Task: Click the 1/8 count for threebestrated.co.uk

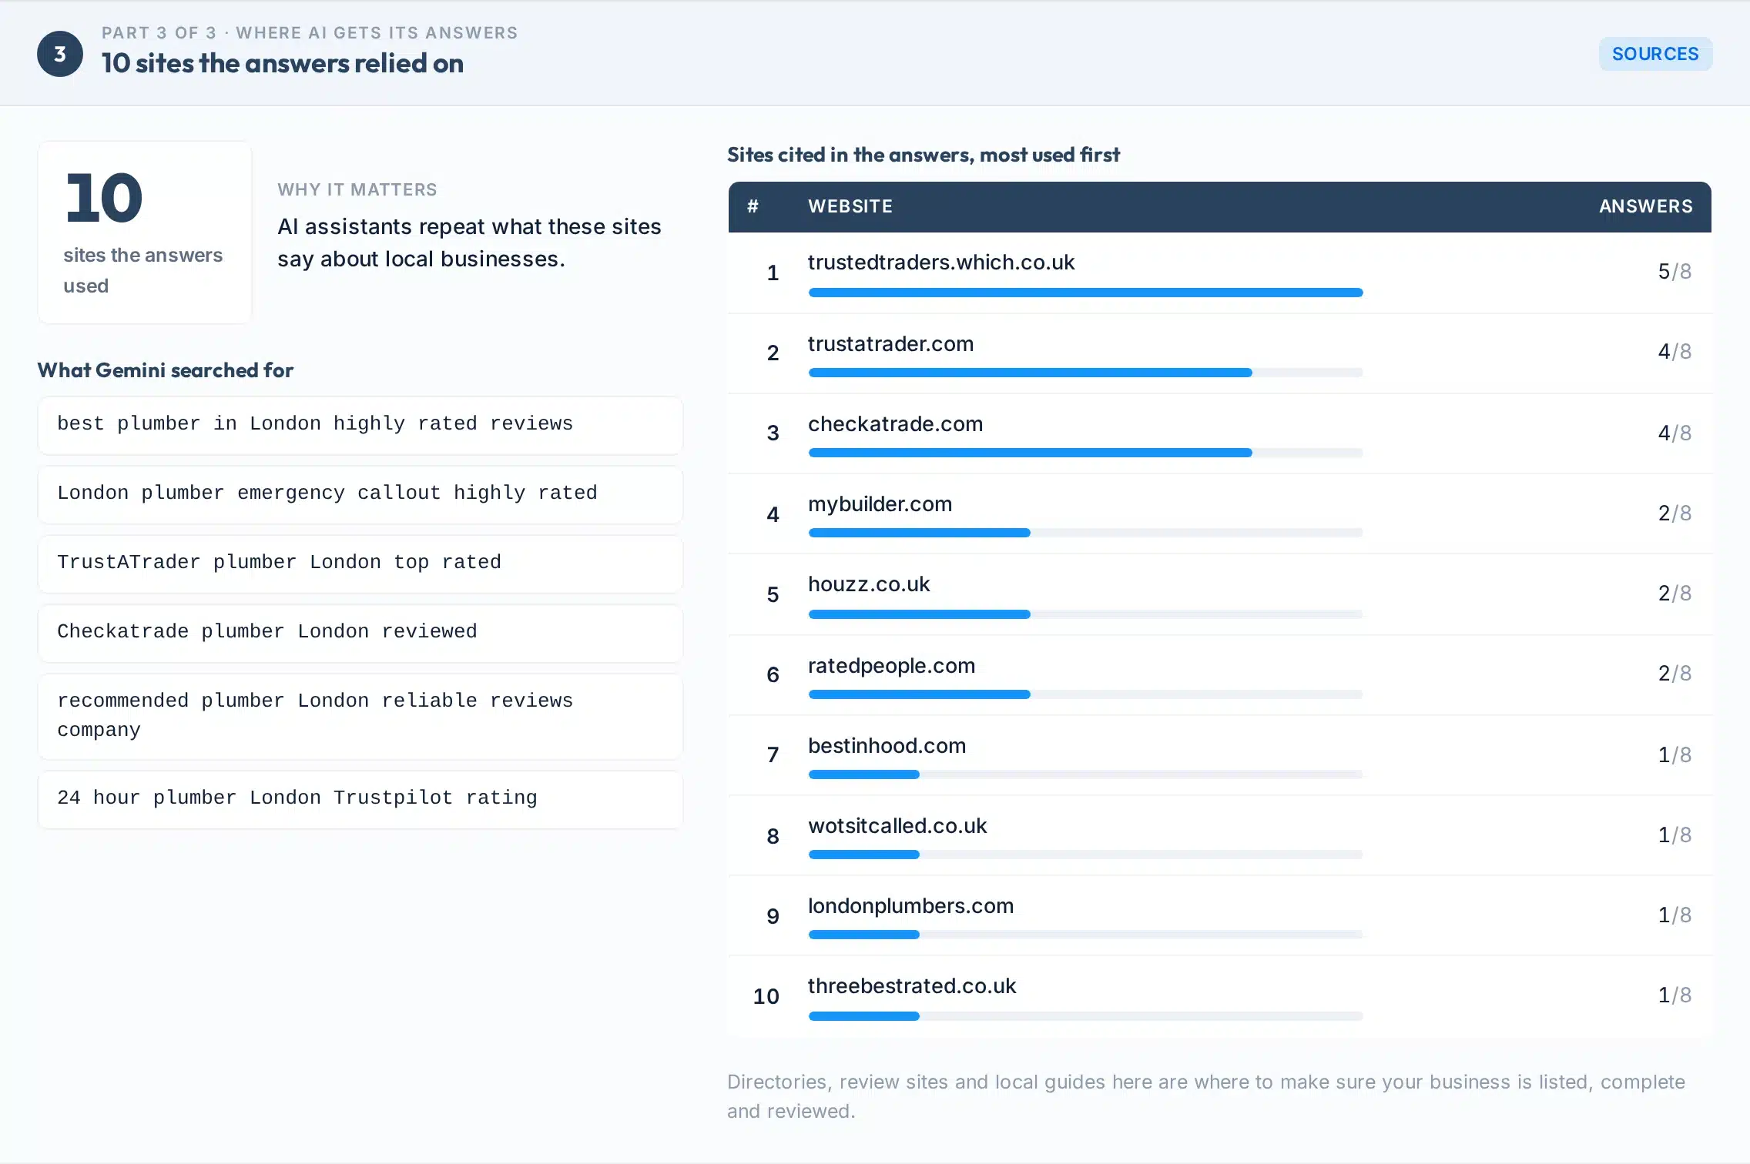Action: coord(1675,995)
